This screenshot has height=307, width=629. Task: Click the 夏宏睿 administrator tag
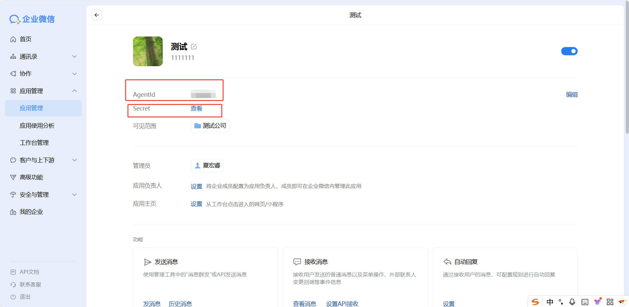coord(207,166)
